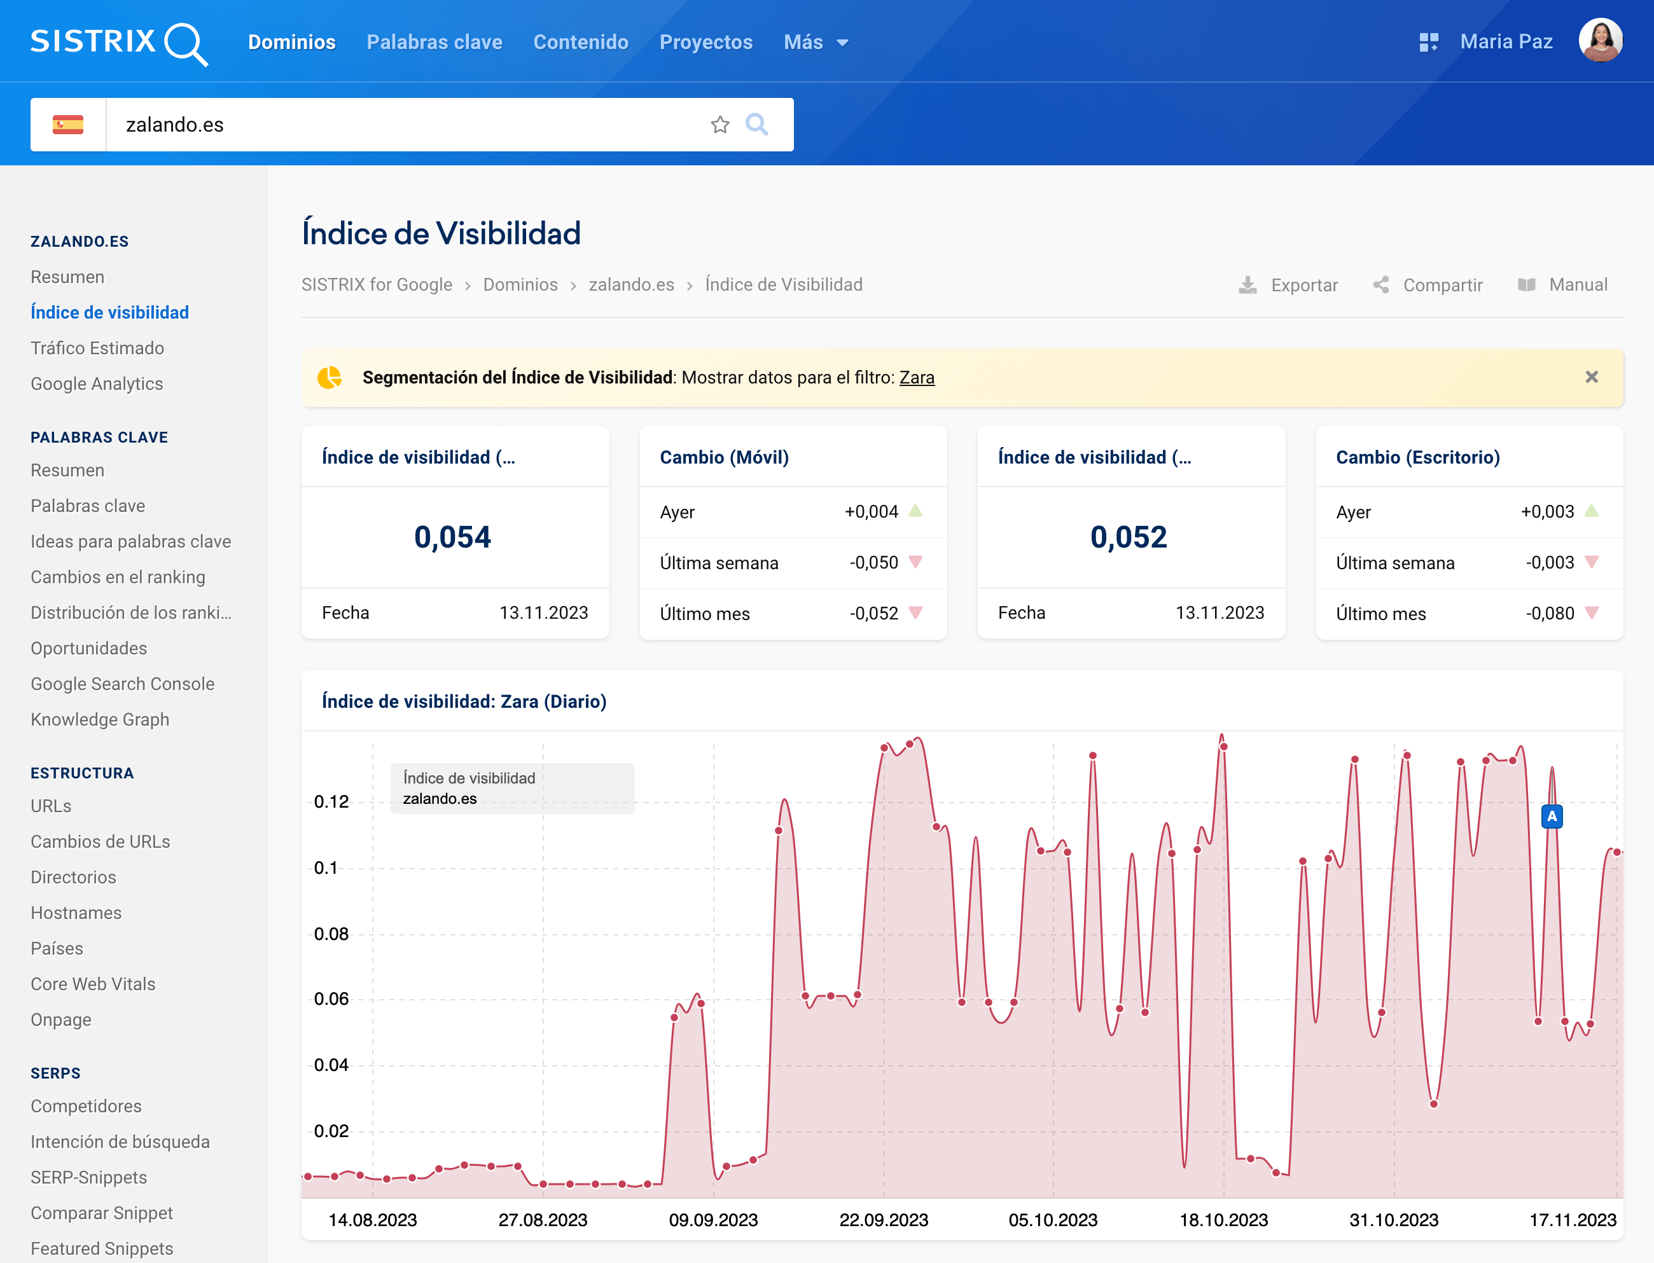
Task: Expand the Más dropdown menu
Action: pos(816,42)
